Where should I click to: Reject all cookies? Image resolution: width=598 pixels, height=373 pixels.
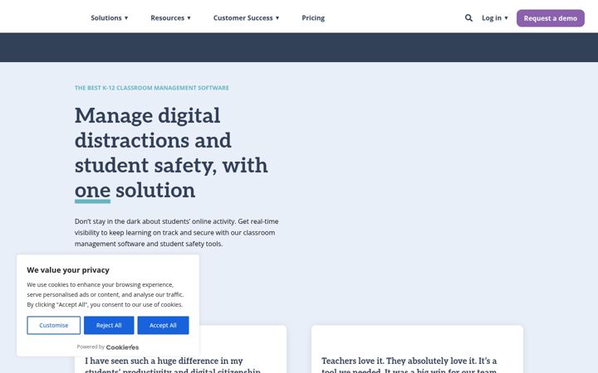coord(109,326)
